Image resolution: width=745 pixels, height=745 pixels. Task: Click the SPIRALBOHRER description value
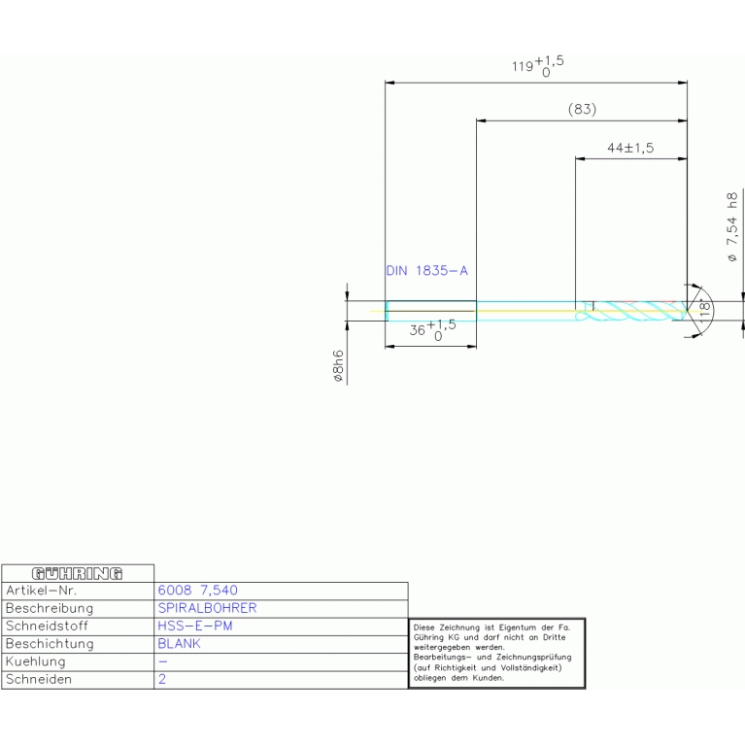[x=207, y=608]
